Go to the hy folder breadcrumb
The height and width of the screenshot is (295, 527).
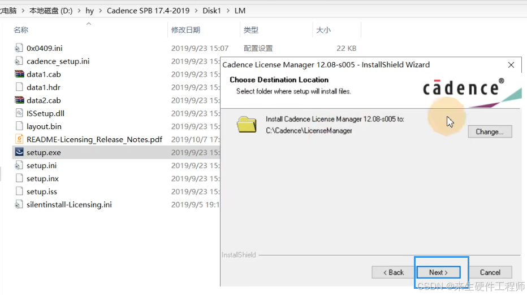coord(89,11)
